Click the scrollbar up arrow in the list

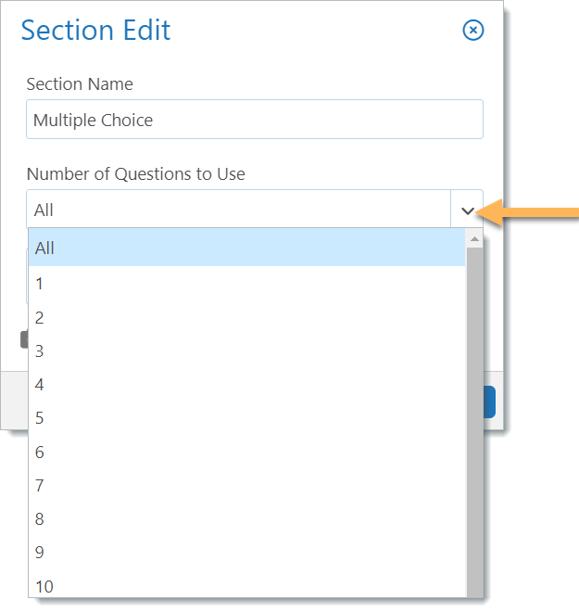click(x=474, y=238)
